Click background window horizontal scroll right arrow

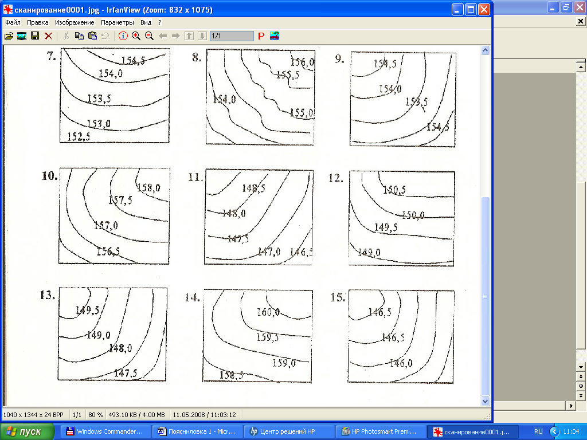click(571, 406)
